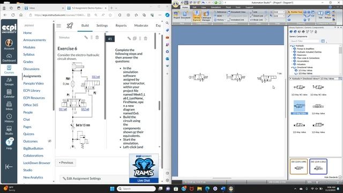Duplicate question 41 with the copy icon
343x193 pixels.
135,39
